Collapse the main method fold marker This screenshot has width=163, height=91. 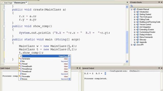click(4, 39)
